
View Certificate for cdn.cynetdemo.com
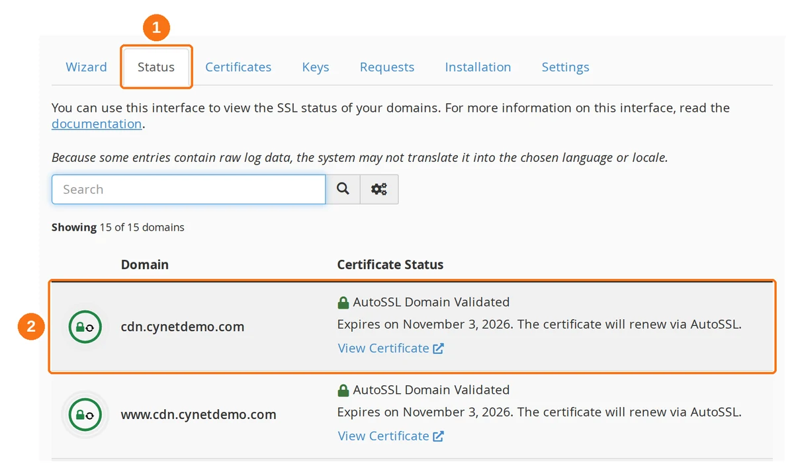(x=390, y=348)
